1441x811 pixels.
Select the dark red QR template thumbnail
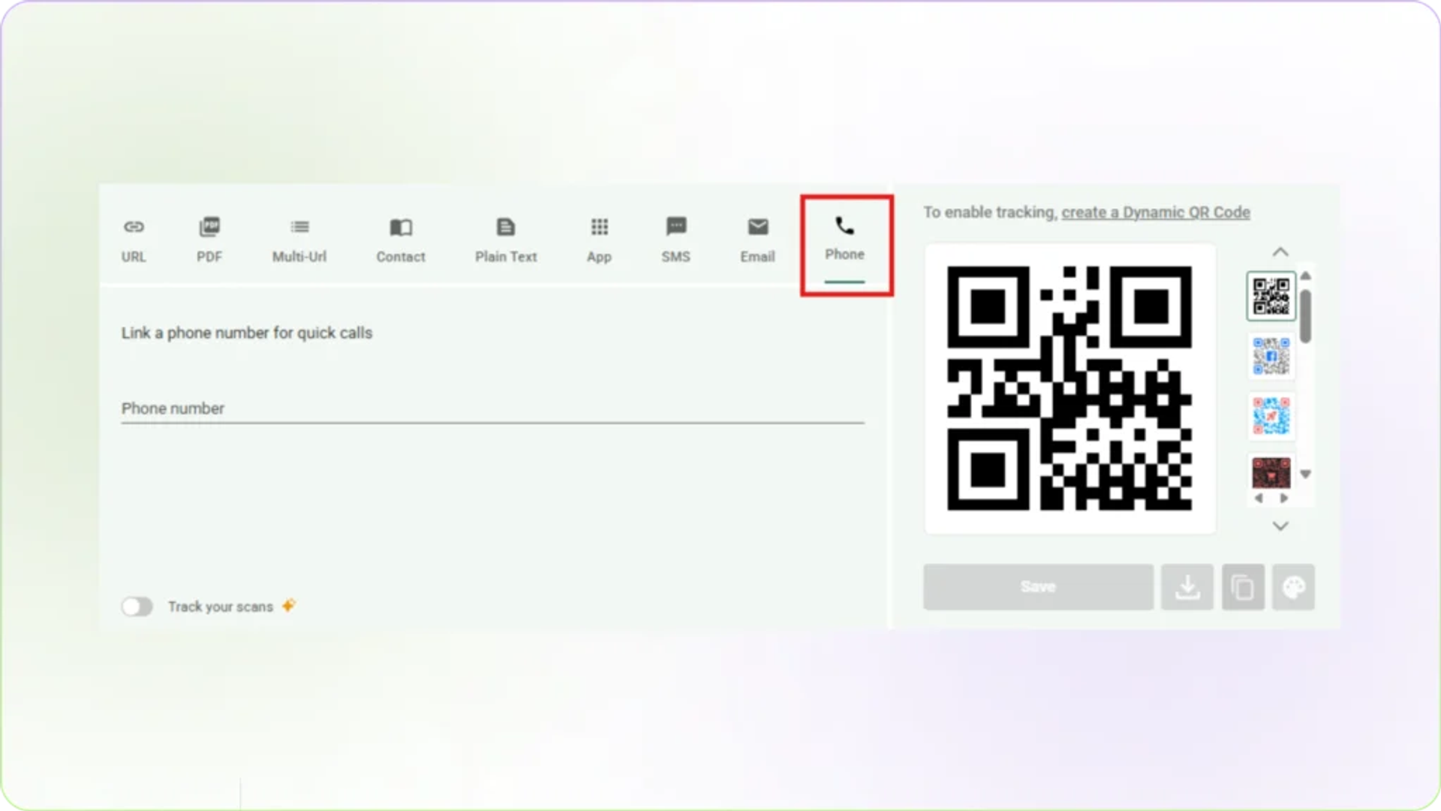coord(1271,473)
